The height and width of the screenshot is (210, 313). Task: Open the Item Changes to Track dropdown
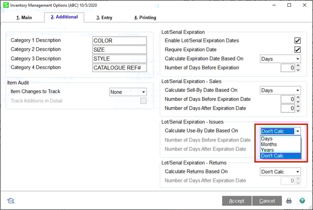click(128, 92)
